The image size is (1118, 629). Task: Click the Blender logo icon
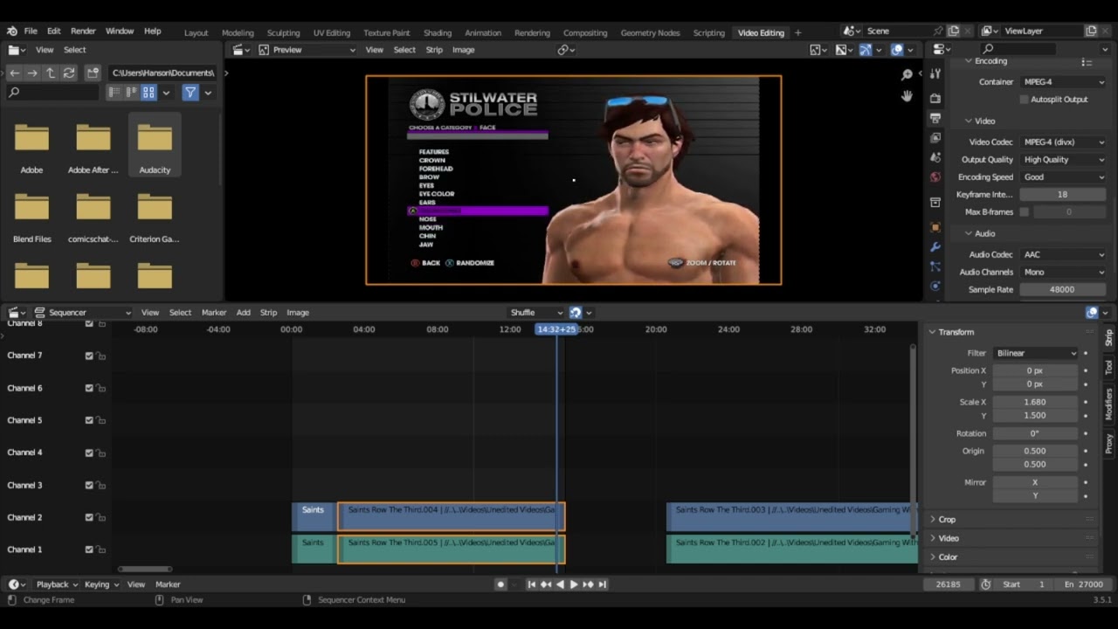[12, 31]
